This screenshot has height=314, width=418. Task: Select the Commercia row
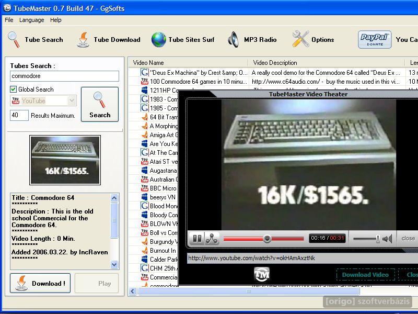pos(154,277)
